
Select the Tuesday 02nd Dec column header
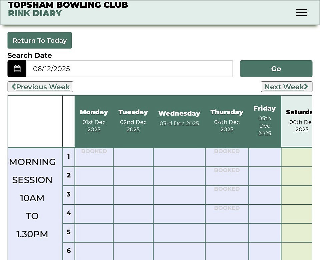pyautogui.click(x=133, y=121)
